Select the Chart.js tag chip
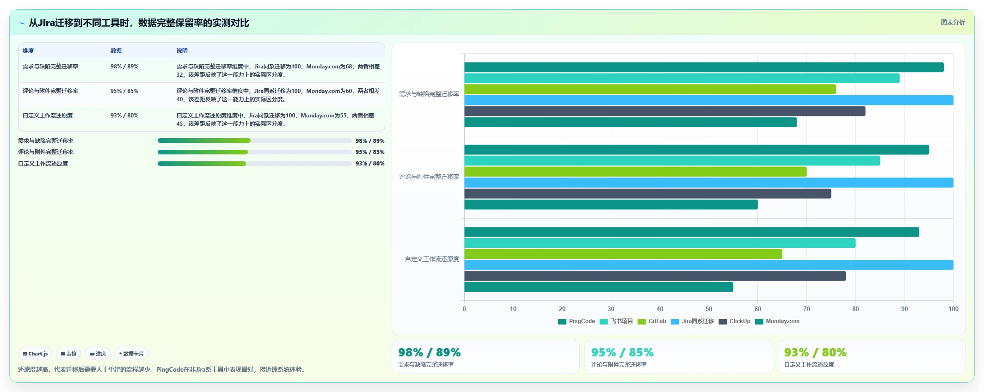Image resolution: width=984 pixels, height=392 pixels. pos(35,354)
